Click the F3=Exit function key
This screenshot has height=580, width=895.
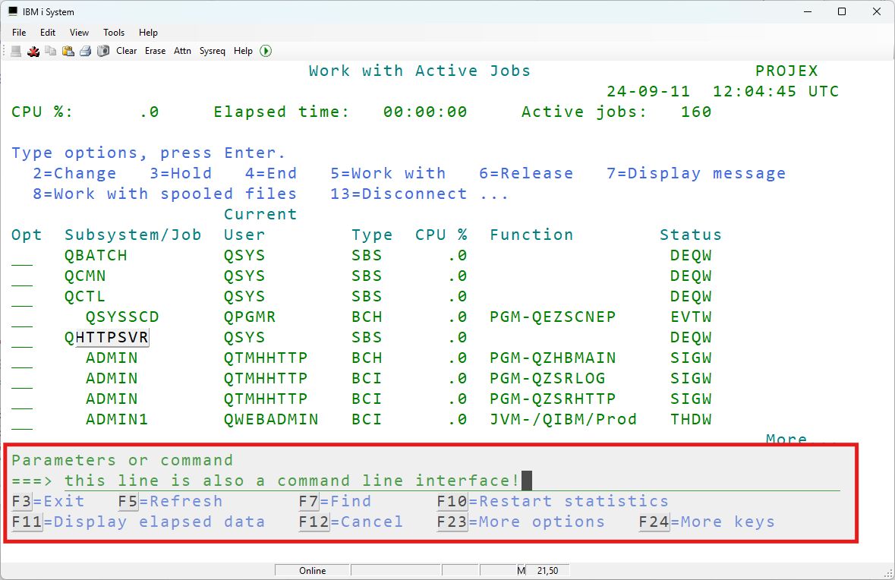(x=48, y=501)
